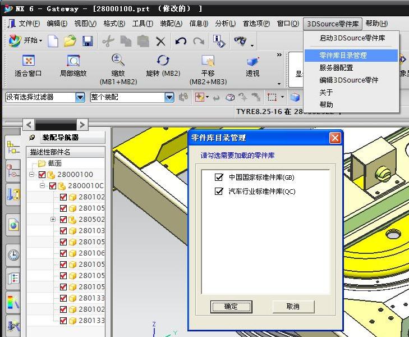Open the 编辑(E) menu
The height and width of the screenshot is (337, 409).
point(57,24)
